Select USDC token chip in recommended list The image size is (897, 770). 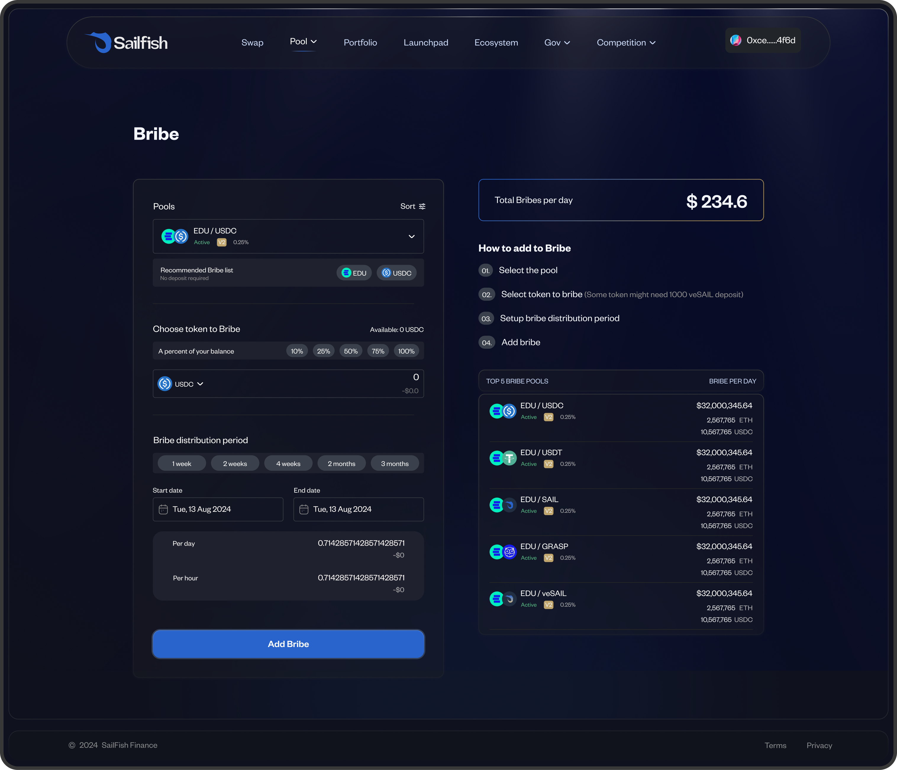[396, 273]
